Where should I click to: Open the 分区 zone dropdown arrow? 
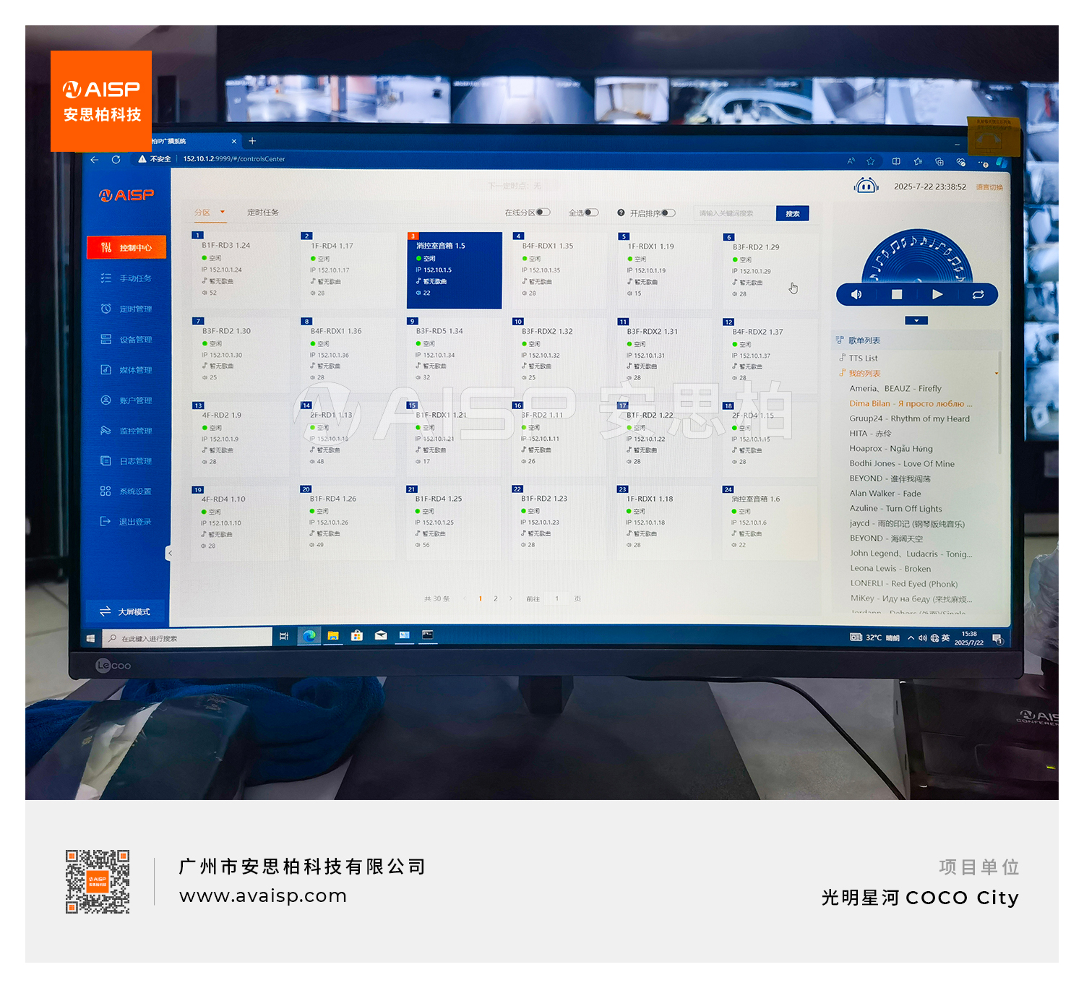(223, 212)
